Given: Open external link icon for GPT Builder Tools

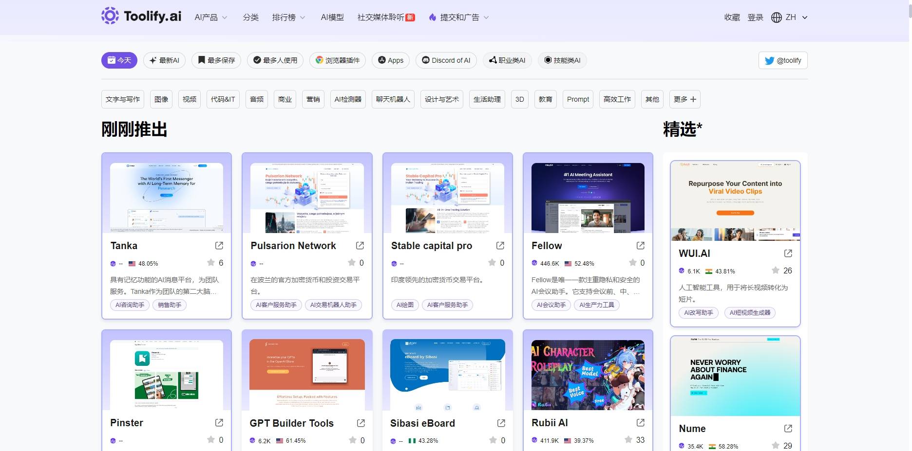Looking at the screenshot, I should click(361, 423).
